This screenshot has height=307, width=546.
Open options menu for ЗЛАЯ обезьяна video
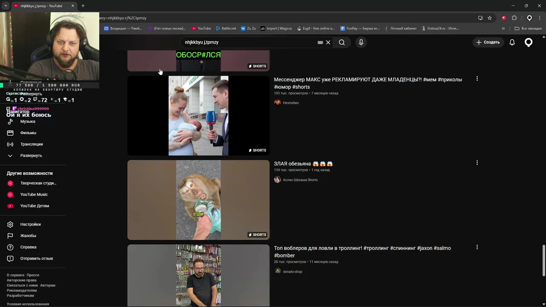pyautogui.click(x=477, y=162)
